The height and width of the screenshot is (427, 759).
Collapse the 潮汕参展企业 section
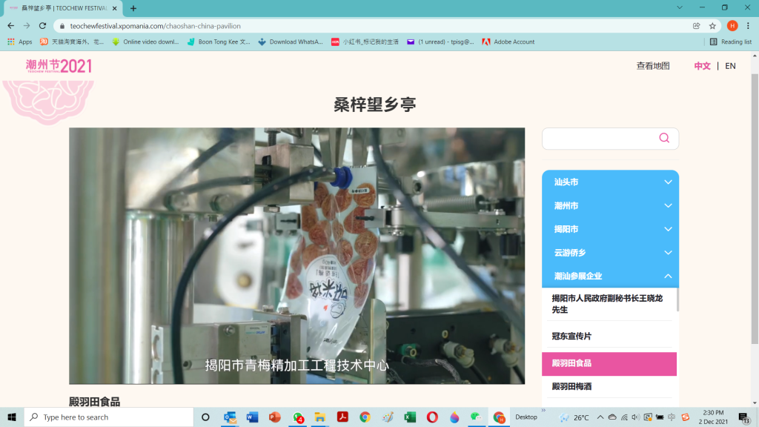click(611, 276)
